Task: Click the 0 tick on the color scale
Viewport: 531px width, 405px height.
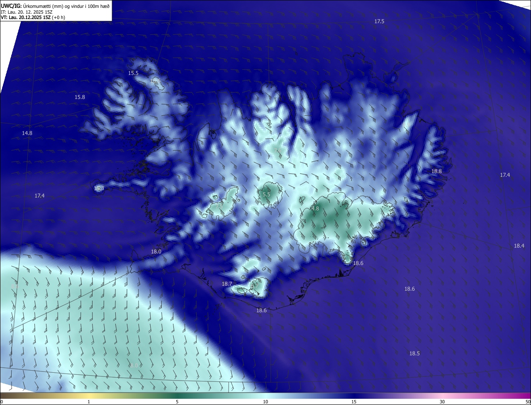Action: [x=2, y=402]
